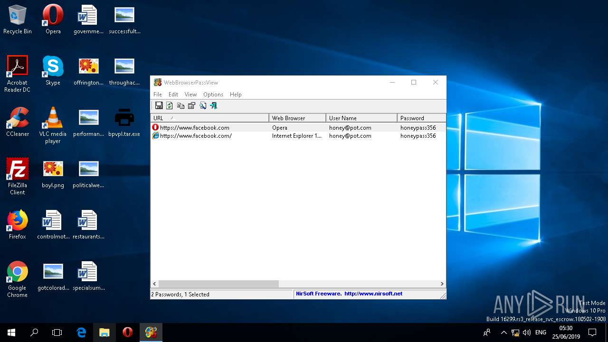
Task: Click the scrollbar left arrow
Action: pos(154,284)
